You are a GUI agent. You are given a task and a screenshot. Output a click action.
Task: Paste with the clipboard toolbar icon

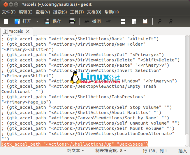[x=145, y=21]
